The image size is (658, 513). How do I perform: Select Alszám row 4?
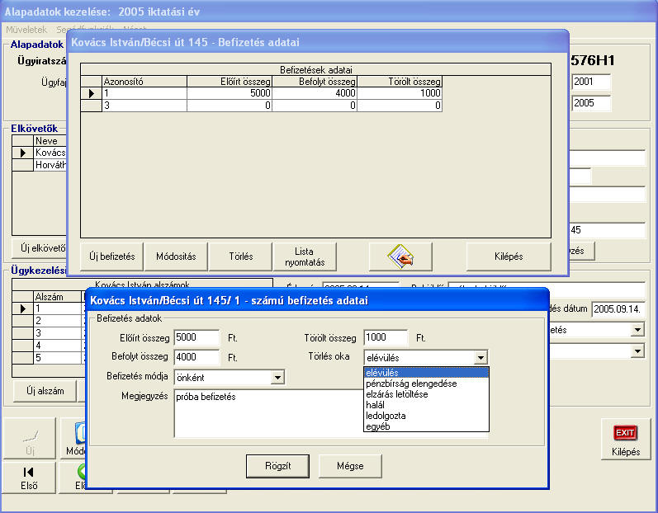point(48,346)
